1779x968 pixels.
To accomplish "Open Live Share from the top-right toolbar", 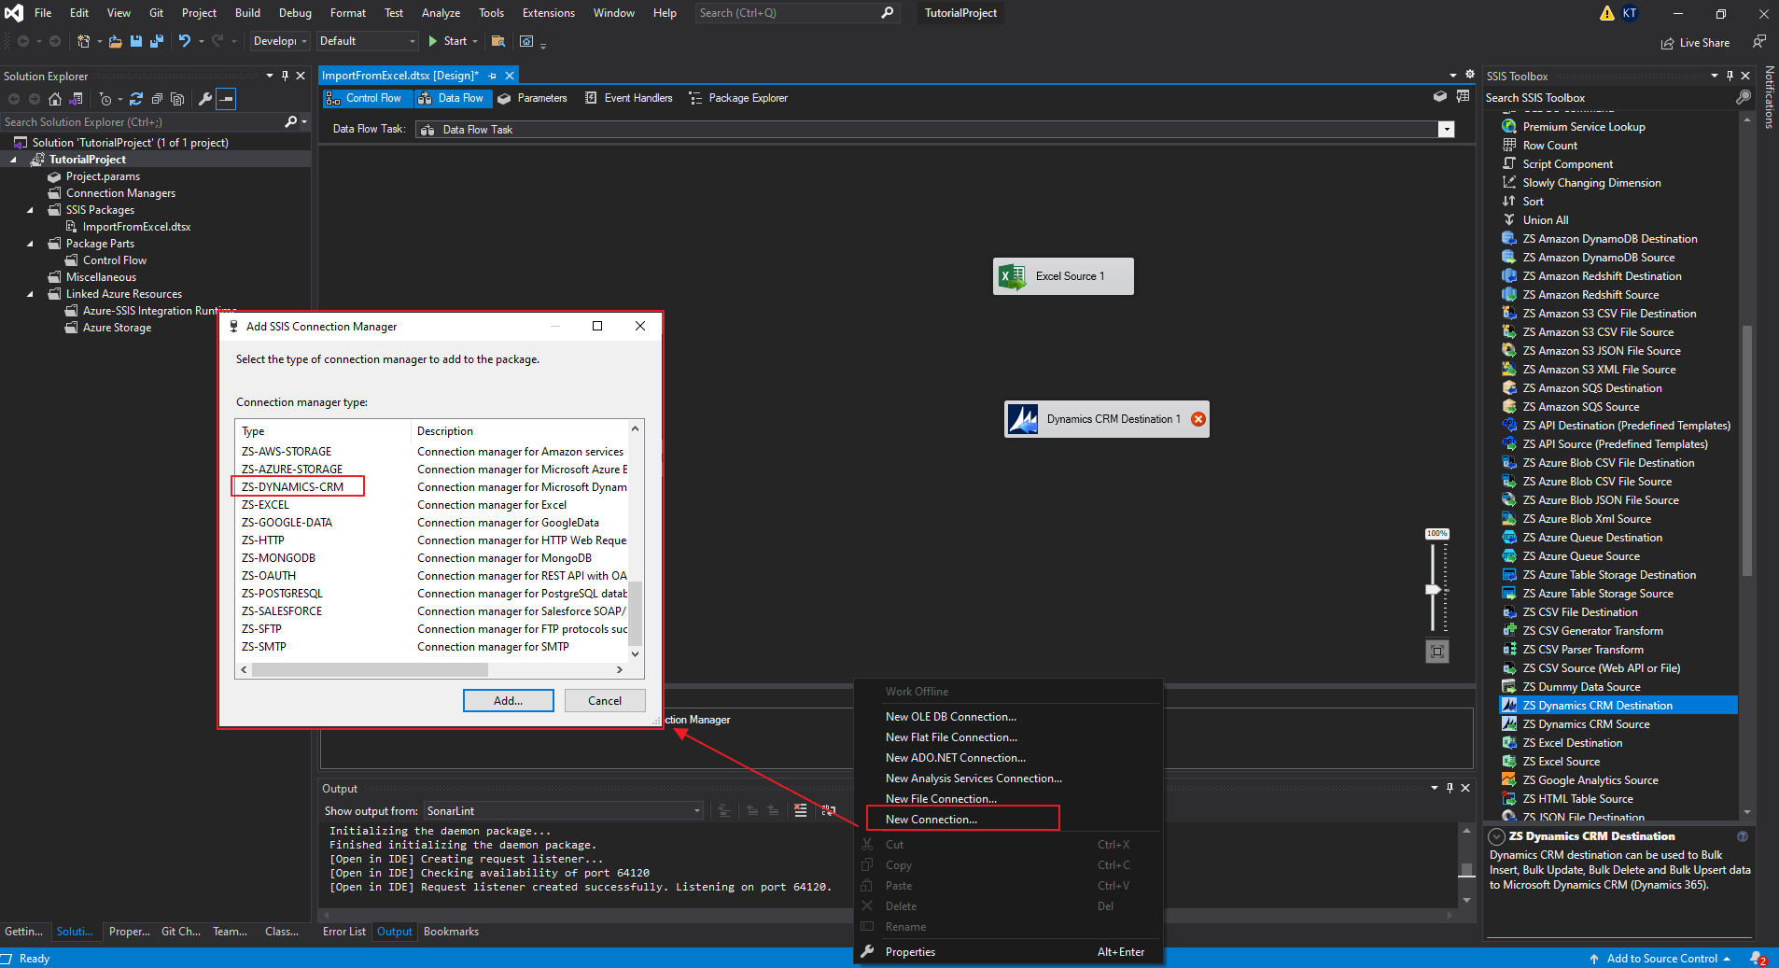I will pos(1696,42).
